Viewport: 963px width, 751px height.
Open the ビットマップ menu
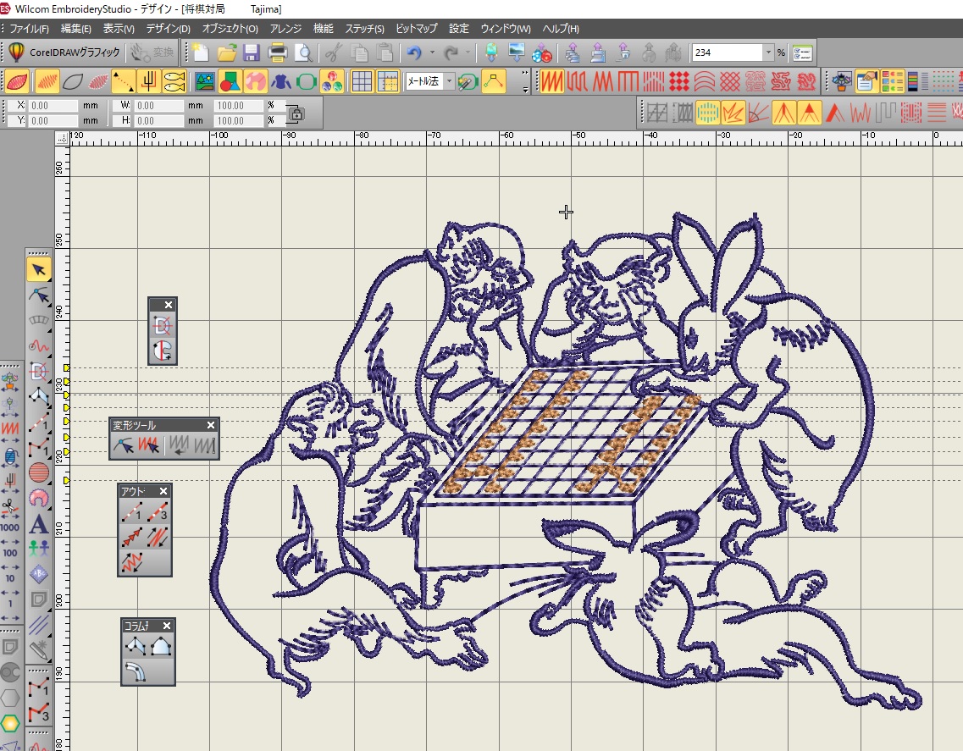point(417,29)
